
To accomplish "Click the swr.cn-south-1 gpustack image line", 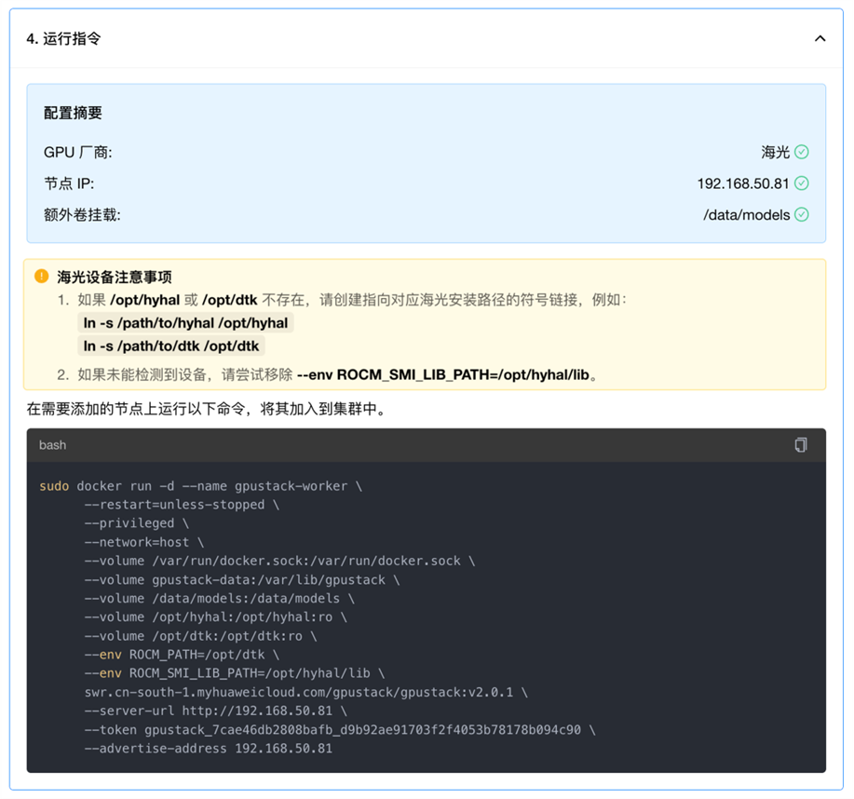I will pos(306,692).
